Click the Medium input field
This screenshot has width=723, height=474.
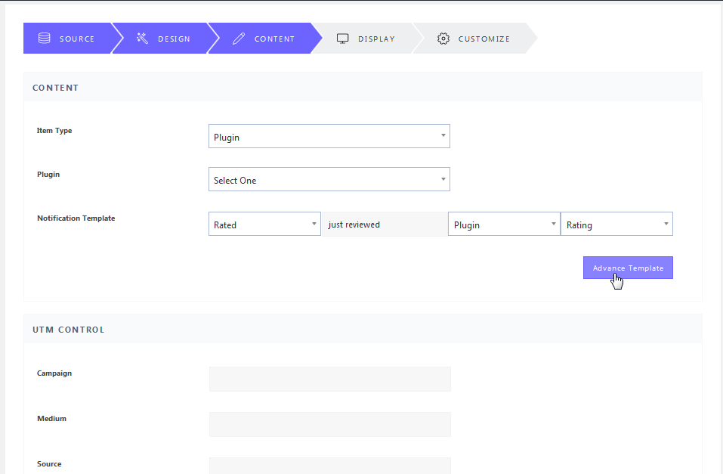330,424
